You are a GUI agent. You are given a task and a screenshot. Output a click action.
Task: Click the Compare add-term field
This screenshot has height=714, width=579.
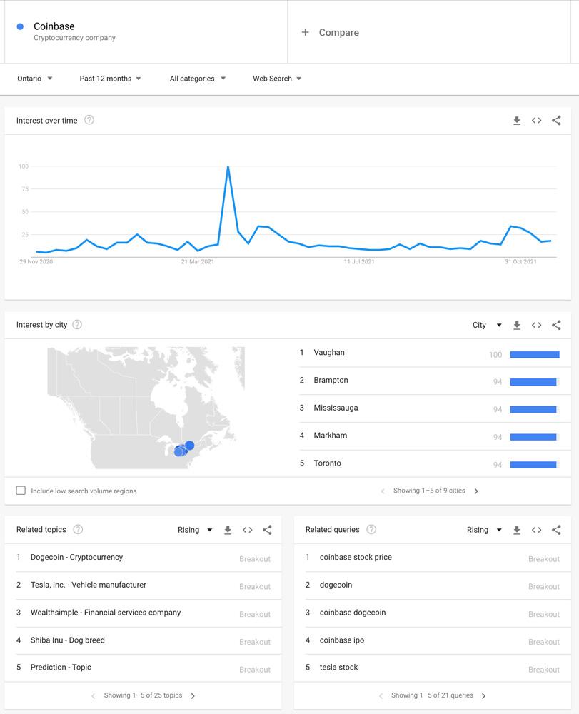(339, 33)
